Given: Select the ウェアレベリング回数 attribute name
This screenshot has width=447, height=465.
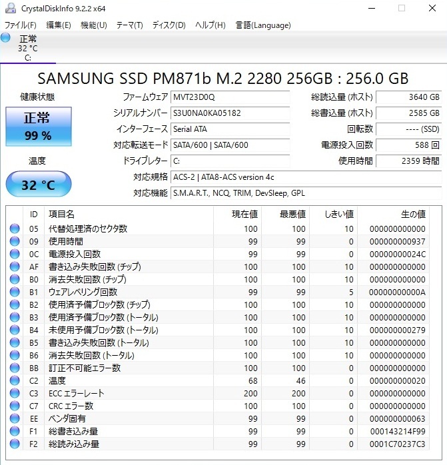Looking at the screenshot, I should click(83, 292).
